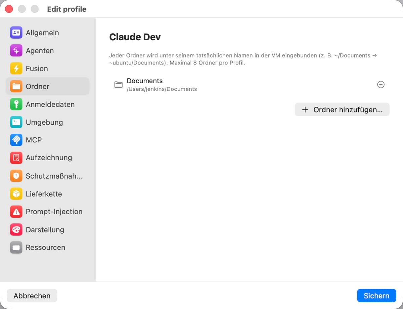Click the orange Ordner folder icon
The image size is (403, 309).
click(x=16, y=86)
